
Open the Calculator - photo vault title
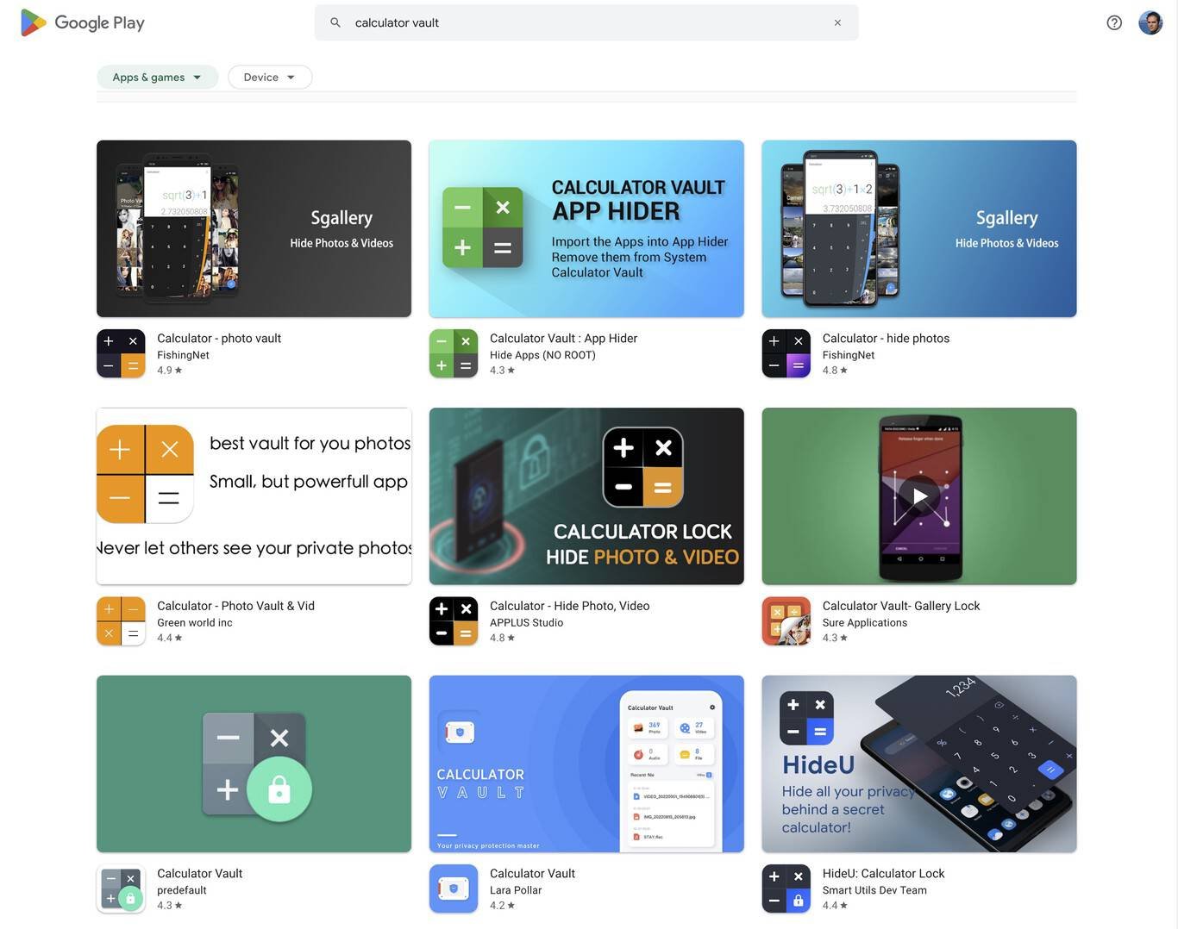tap(219, 338)
